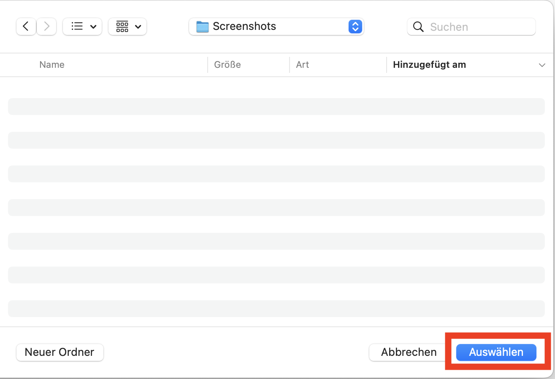Sort files by the Name column
Viewport: 555px width, 379px height.
click(51, 64)
